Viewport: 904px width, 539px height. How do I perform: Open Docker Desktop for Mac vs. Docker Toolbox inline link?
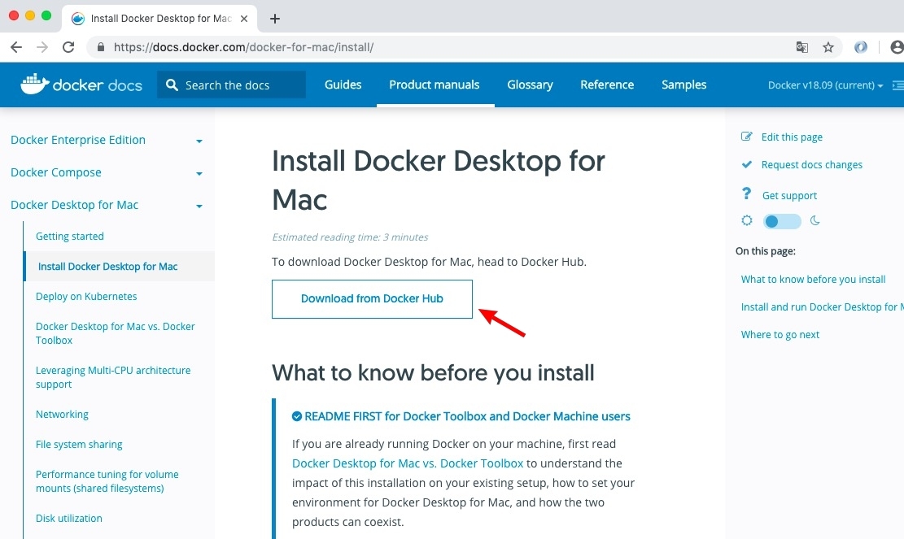coord(408,463)
